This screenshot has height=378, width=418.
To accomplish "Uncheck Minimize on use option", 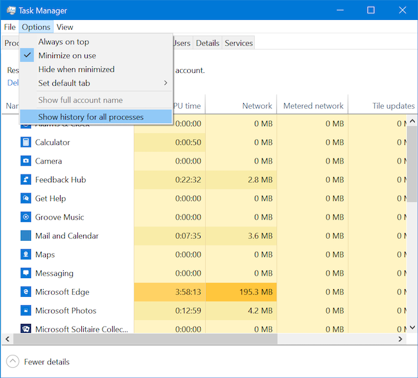I will (x=96, y=55).
